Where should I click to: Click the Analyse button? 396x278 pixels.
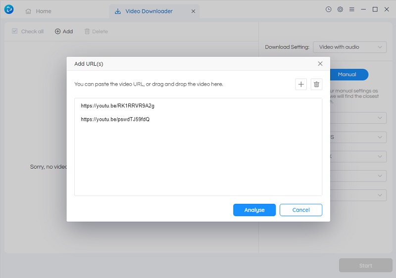[x=254, y=210]
